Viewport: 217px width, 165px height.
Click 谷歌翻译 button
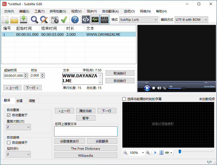(x=102, y=141)
